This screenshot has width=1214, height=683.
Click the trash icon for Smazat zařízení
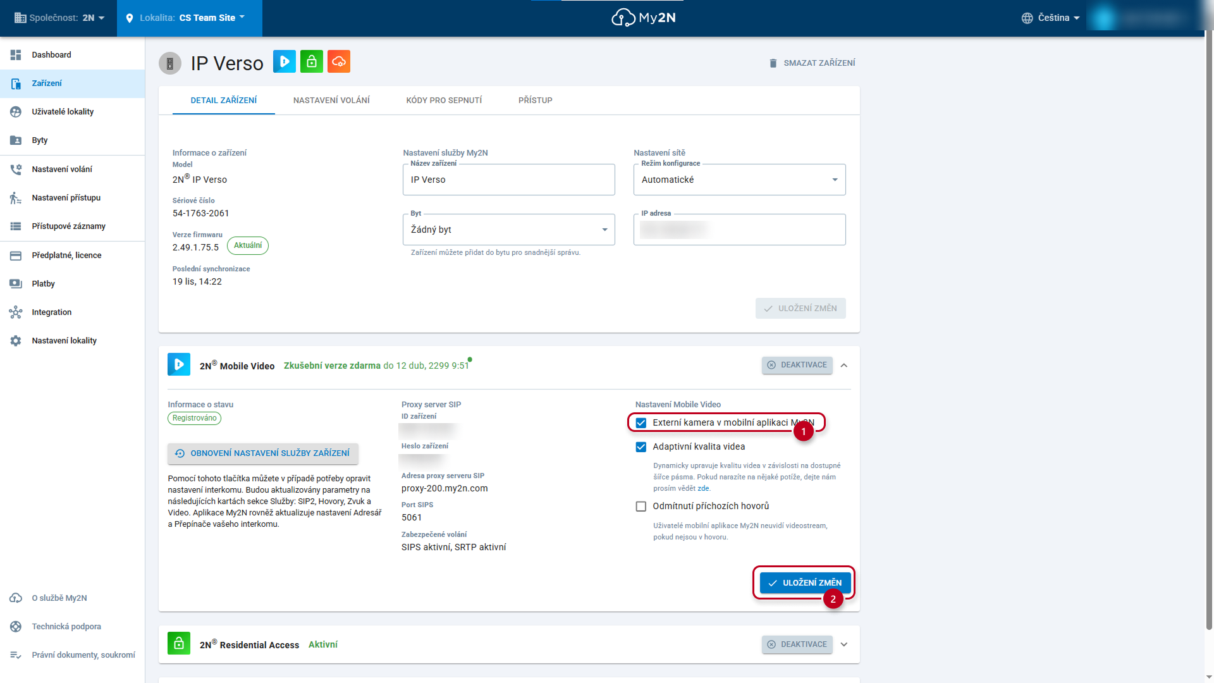pyautogui.click(x=773, y=63)
